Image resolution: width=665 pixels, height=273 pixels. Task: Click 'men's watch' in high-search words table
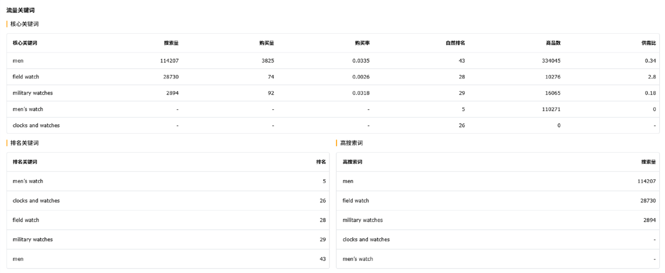click(x=358, y=259)
